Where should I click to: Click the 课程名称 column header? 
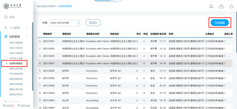[x=67, y=34]
